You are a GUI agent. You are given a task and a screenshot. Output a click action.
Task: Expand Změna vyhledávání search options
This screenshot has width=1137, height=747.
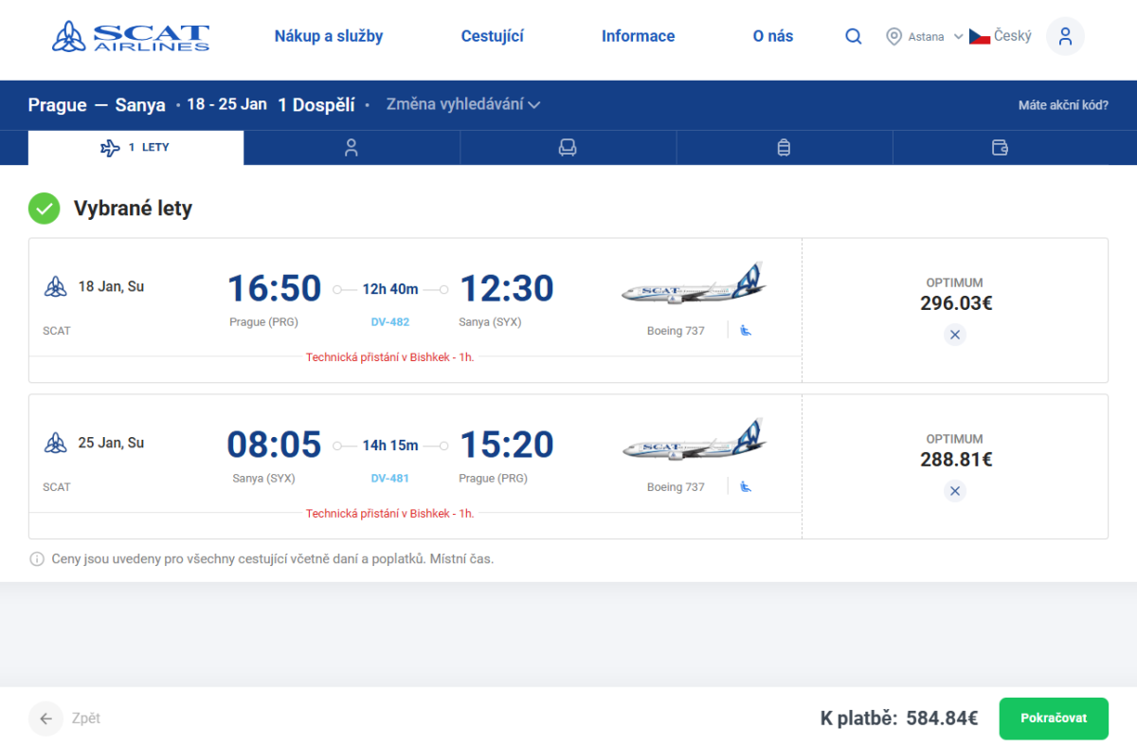coord(462,104)
